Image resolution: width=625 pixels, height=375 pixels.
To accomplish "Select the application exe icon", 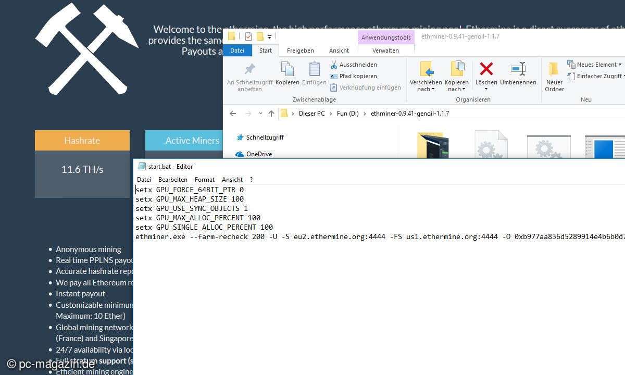I will coord(605,146).
